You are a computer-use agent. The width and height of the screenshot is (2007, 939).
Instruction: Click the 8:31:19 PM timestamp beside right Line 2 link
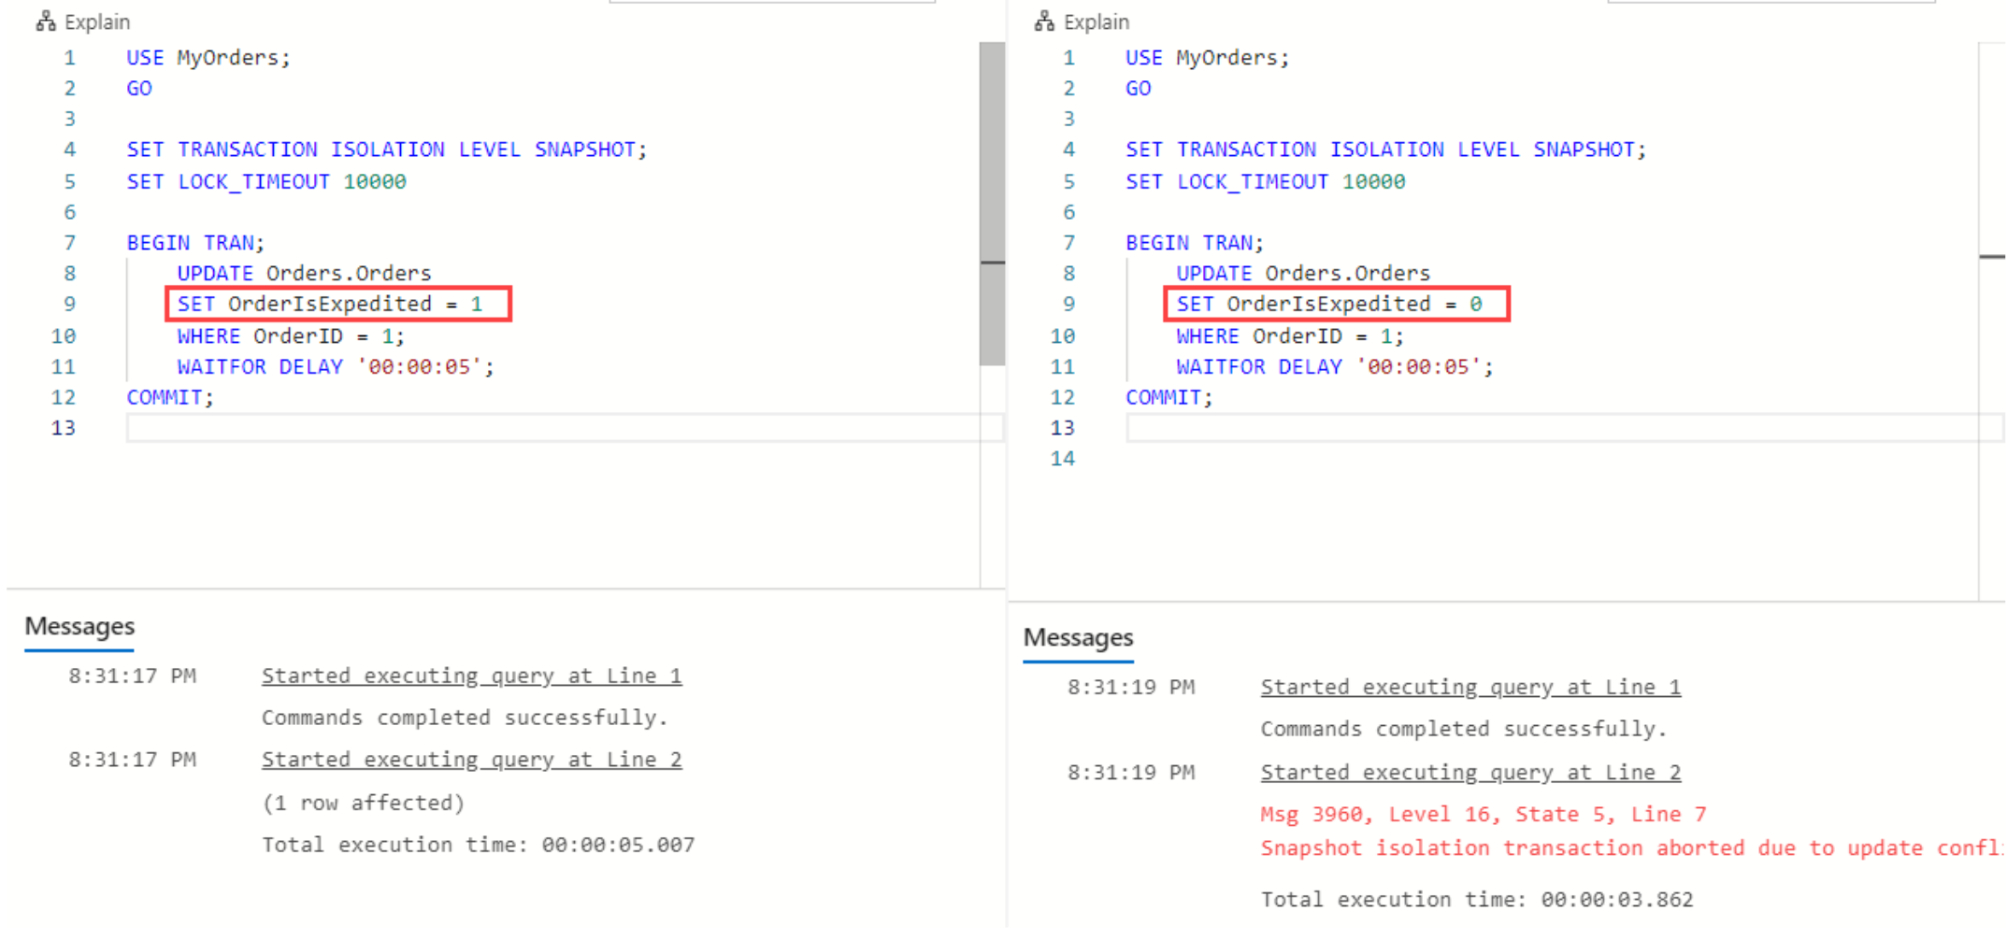tap(1131, 772)
